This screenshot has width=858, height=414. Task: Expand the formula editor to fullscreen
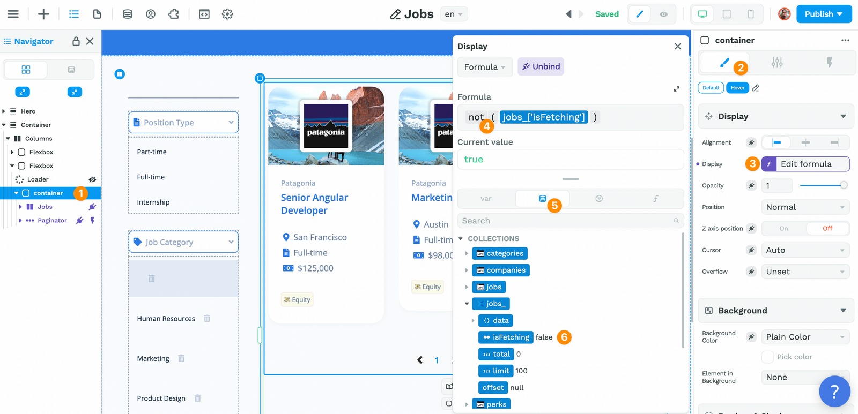[676, 89]
